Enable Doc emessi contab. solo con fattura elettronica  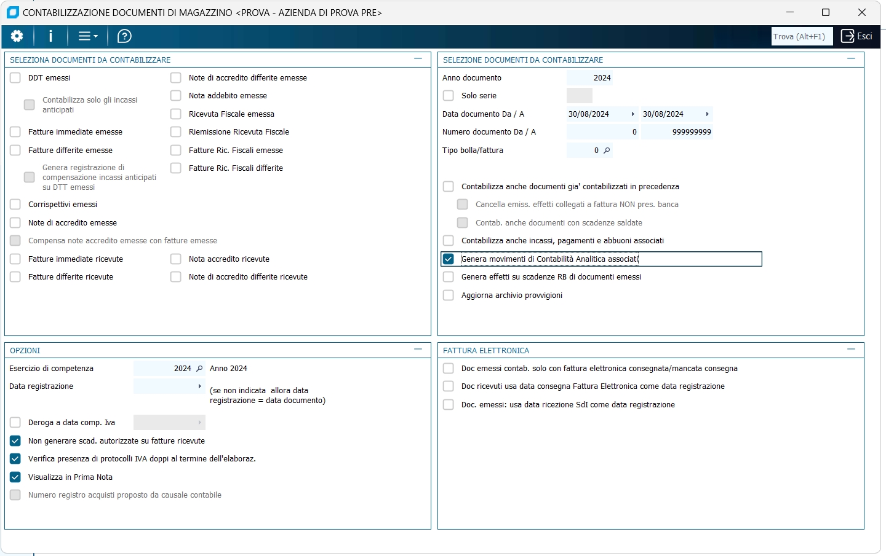click(449, 369)
